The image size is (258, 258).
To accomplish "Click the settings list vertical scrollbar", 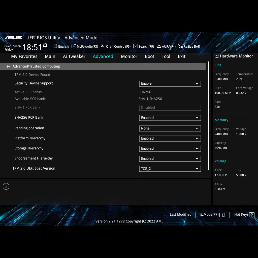I will (209, 116).
